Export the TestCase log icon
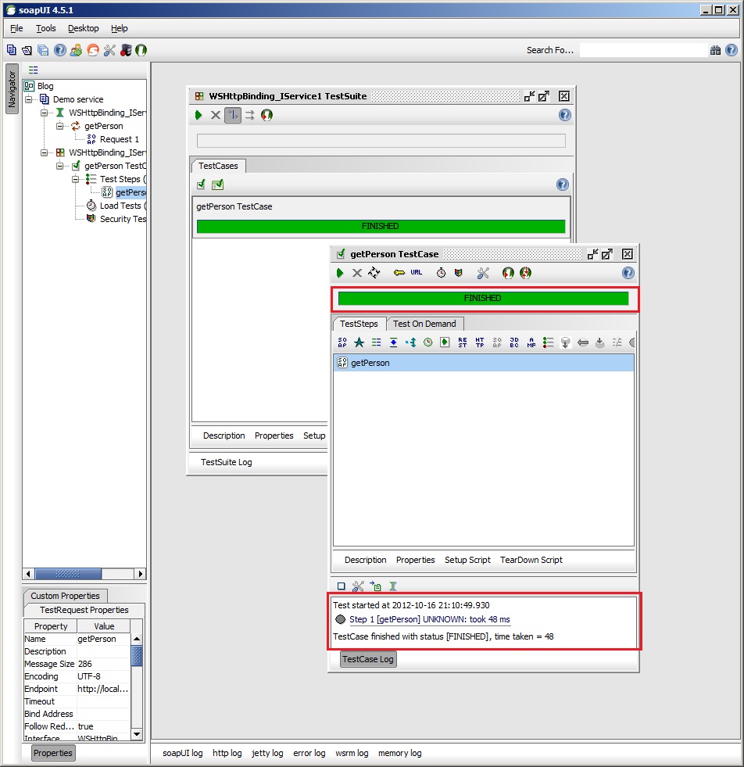 (x=375, y=586)
